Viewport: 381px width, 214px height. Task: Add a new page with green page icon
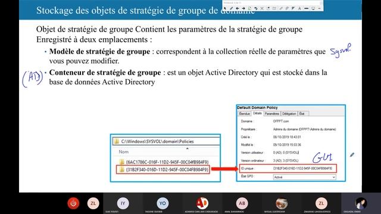pos(249,8)
